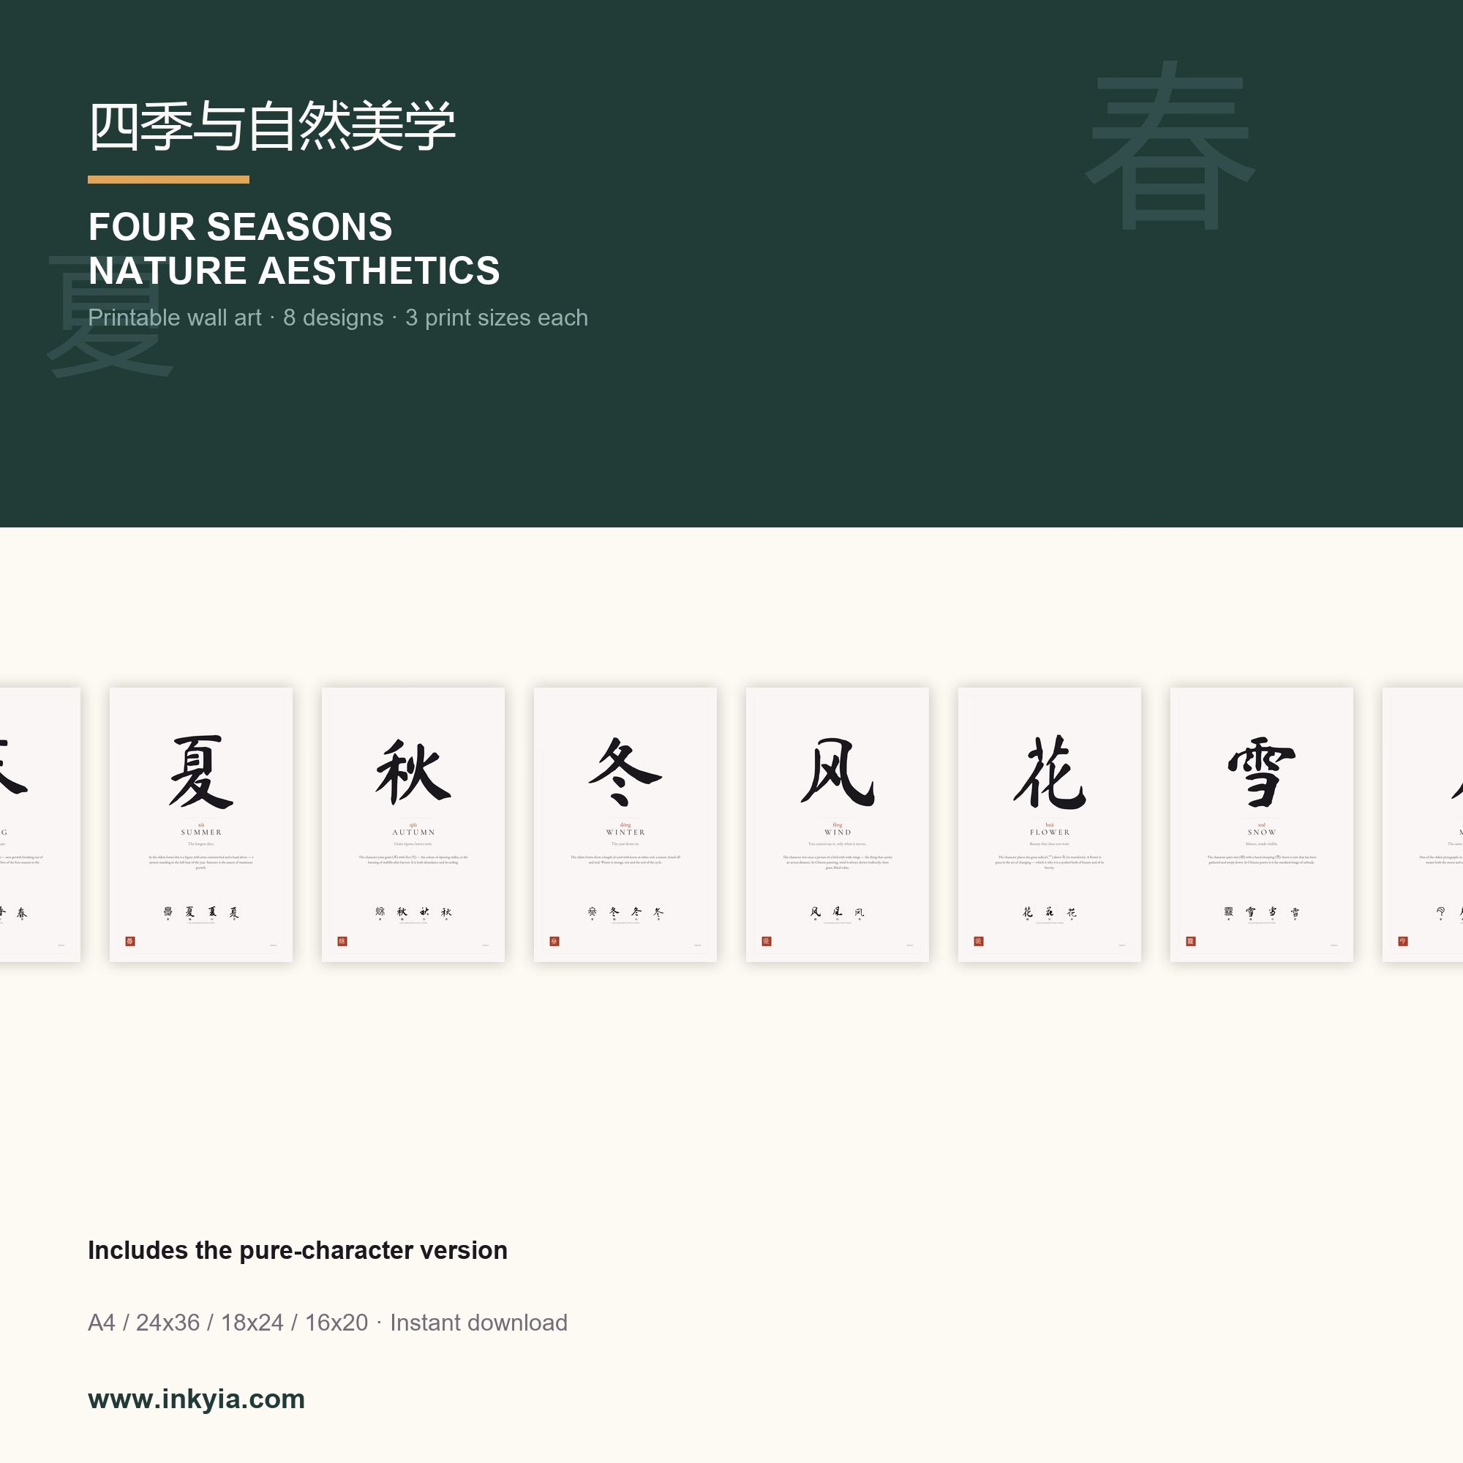Click the red seal on the Summer poster

click(130, 941)
